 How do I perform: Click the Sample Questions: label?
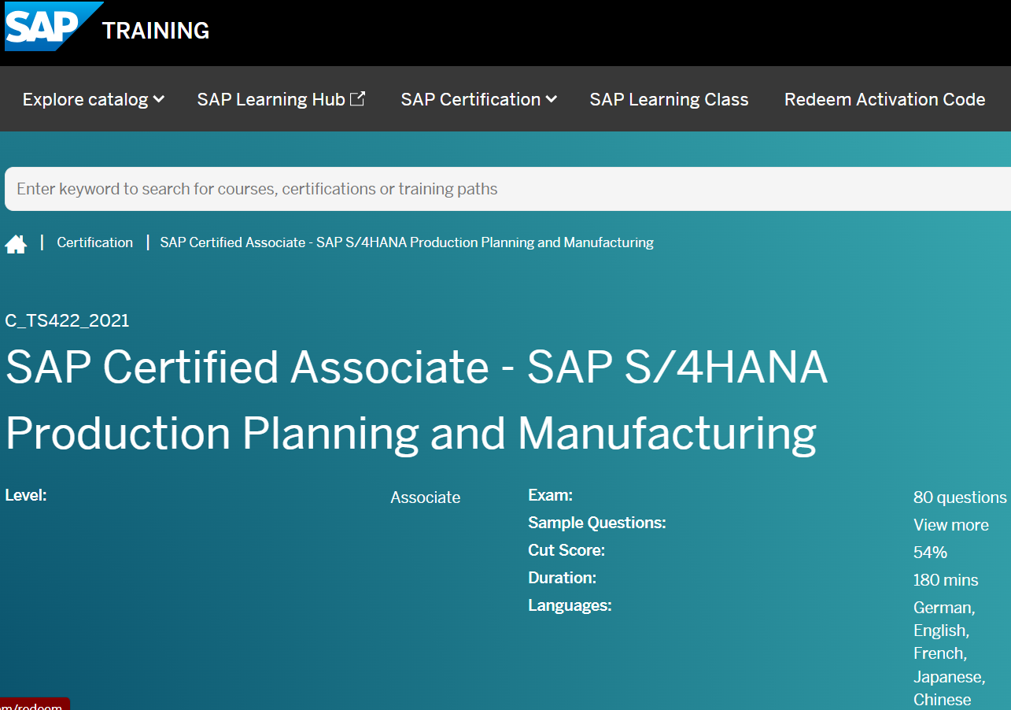[x=596, y=523]
